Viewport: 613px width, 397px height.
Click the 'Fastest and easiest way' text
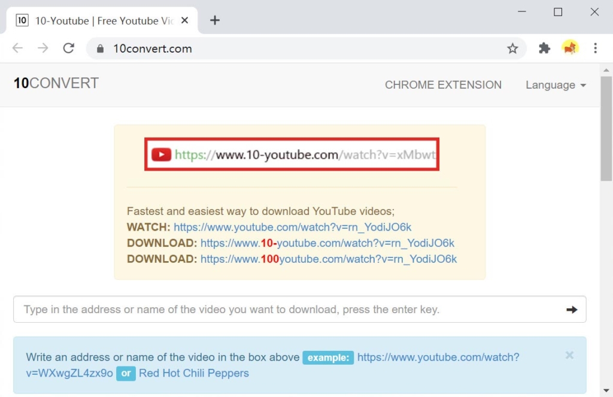point(261,211)
